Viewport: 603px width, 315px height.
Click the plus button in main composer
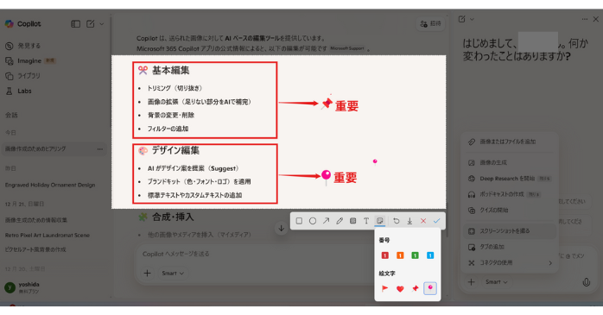tap(147, 273)
